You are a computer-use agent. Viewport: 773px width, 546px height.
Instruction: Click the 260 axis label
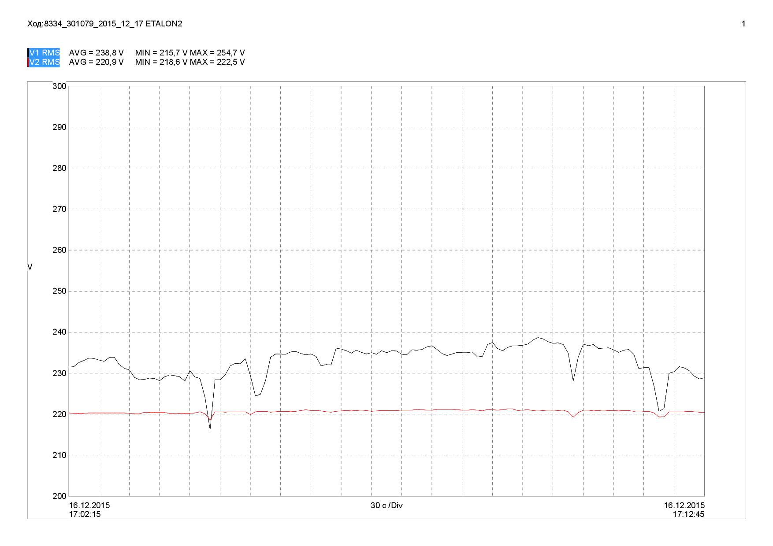click(60, 250)
